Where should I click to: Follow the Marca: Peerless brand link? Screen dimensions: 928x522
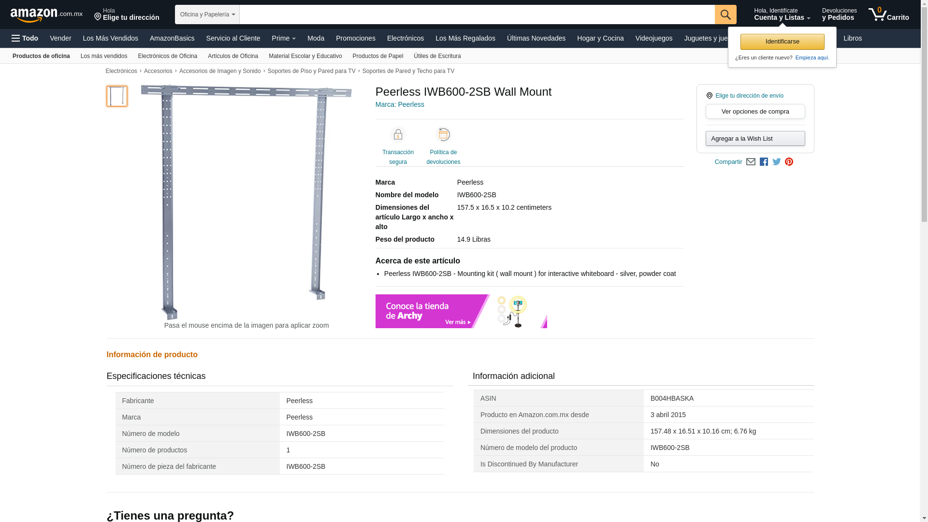(x=400, y=104)
